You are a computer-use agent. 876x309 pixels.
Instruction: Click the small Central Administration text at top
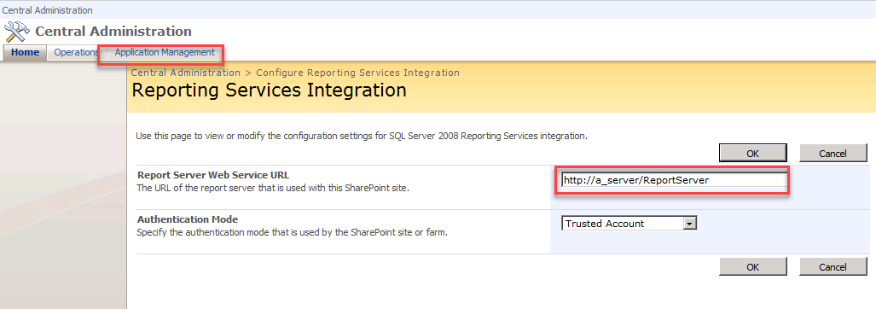coord(48,10)
